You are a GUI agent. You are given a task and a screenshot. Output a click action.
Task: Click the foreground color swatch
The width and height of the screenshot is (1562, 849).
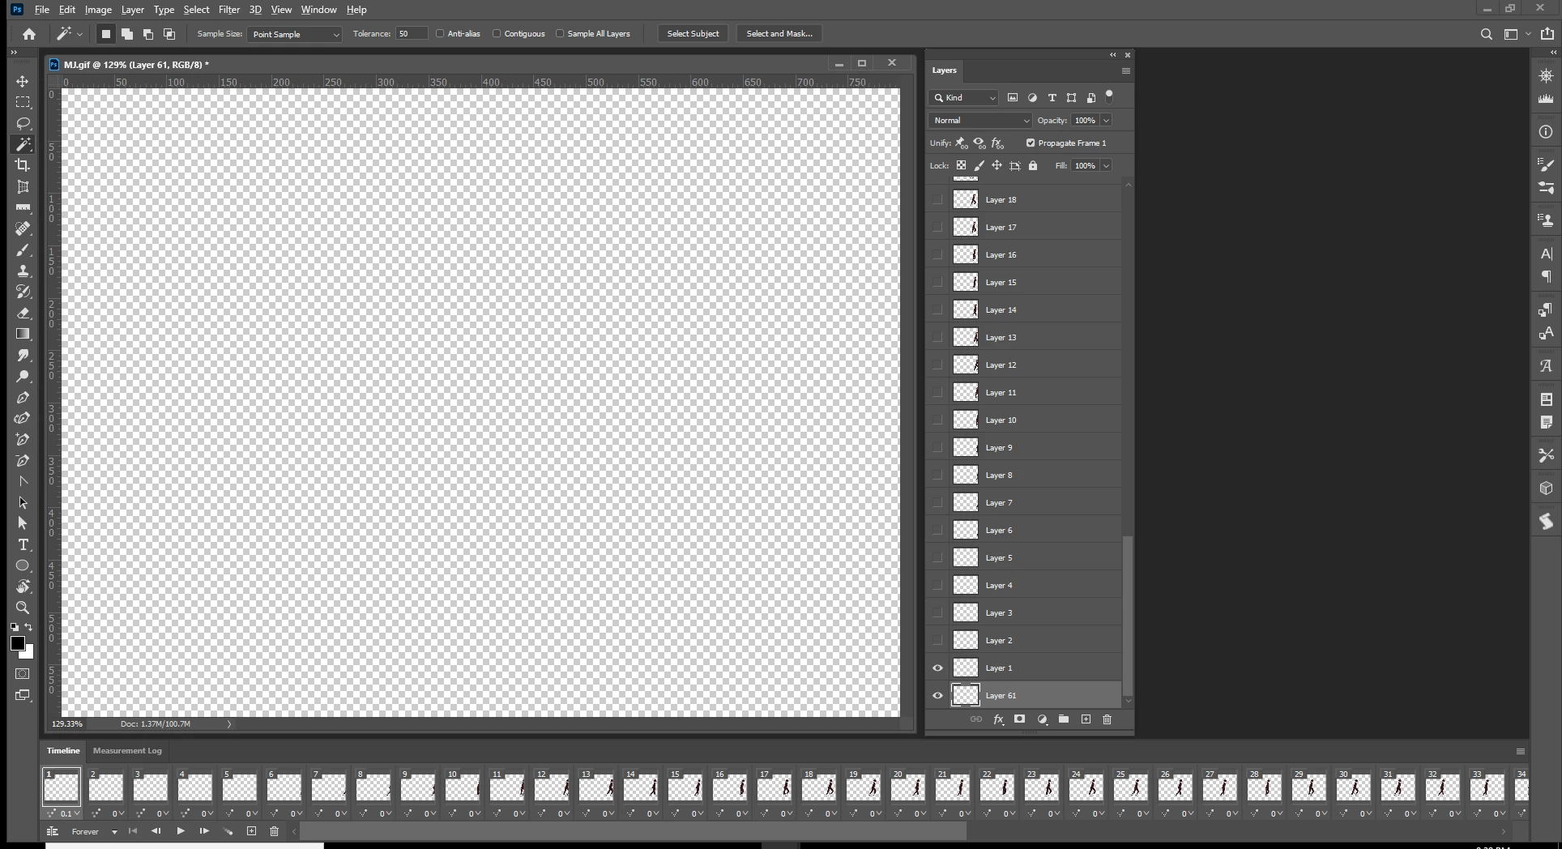[x=17, y=643]
